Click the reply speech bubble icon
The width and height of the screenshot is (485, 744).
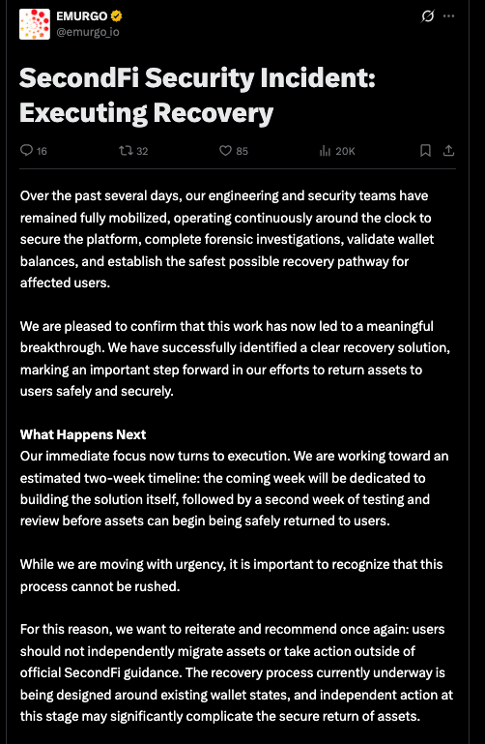click(x=26, y=150)
